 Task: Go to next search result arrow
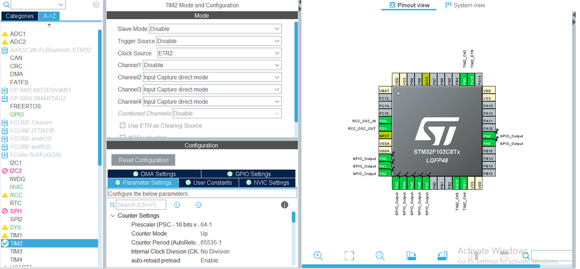pyautogui.click(x=199, y=205)
